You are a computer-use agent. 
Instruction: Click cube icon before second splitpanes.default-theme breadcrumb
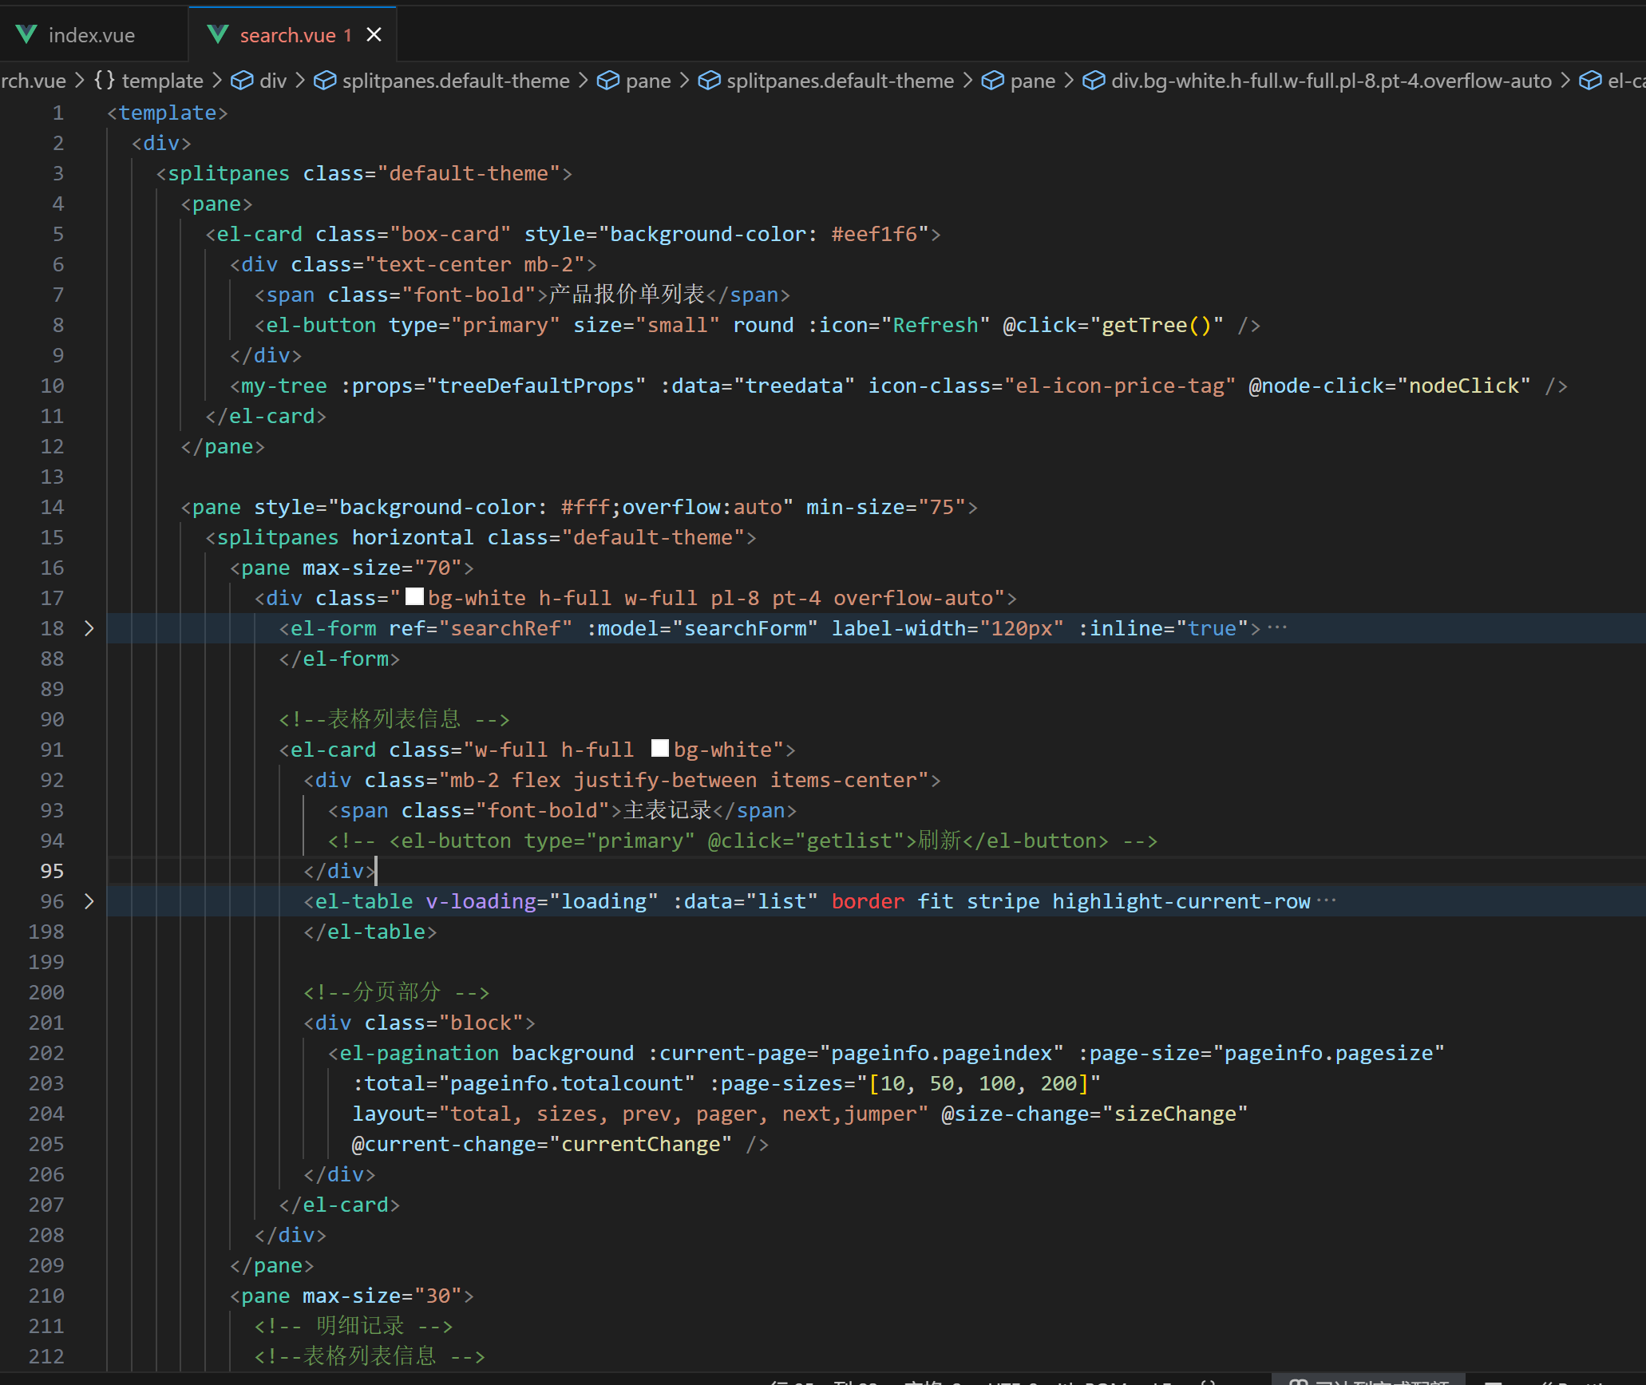click(x=709, y=81)
